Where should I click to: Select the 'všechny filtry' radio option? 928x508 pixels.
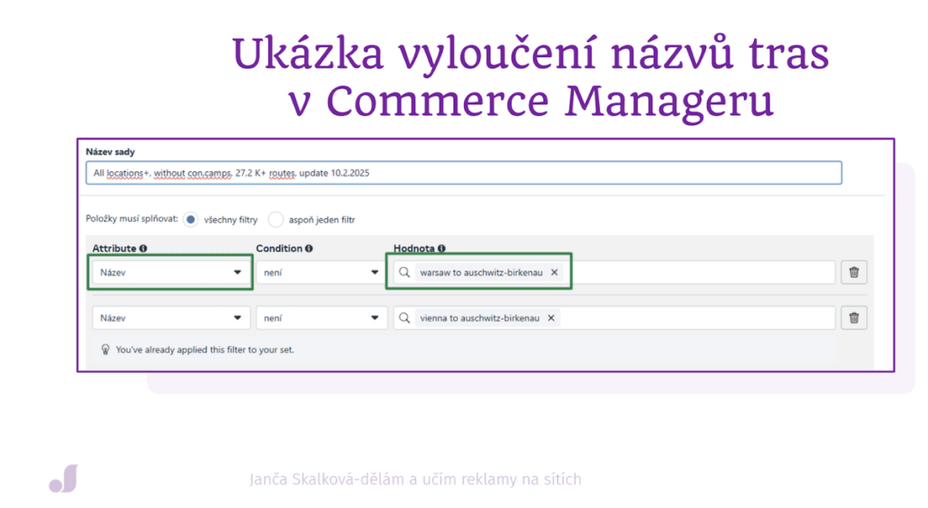[190, 219]
